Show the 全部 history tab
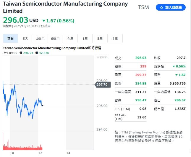Viewport: 191px width, 157px height. click(115, 39)
